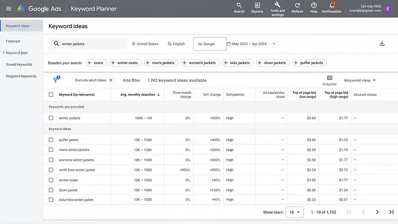
Task: Click the 'north face winter jacket' keyword
Action: pyautogui.click(x=77, y=170)
